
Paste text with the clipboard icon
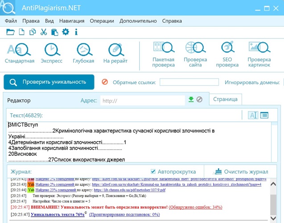click(54, 32)
